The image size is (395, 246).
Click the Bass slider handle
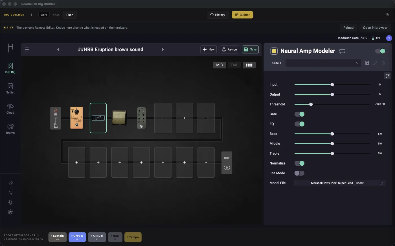tap(332, 134)
